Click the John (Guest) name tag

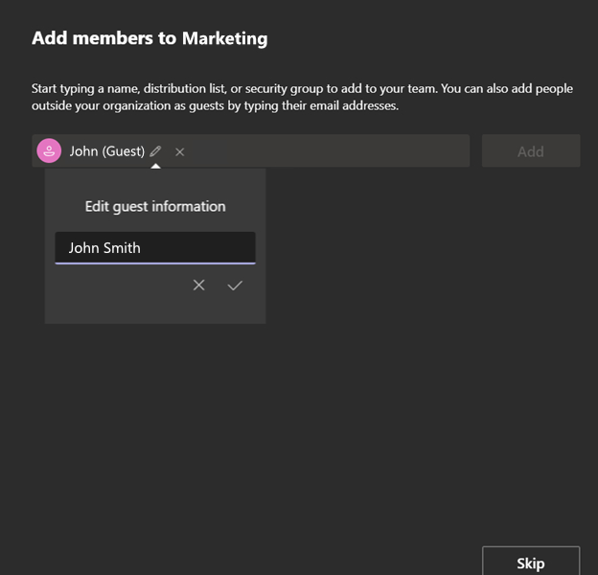tap(107, 151)
